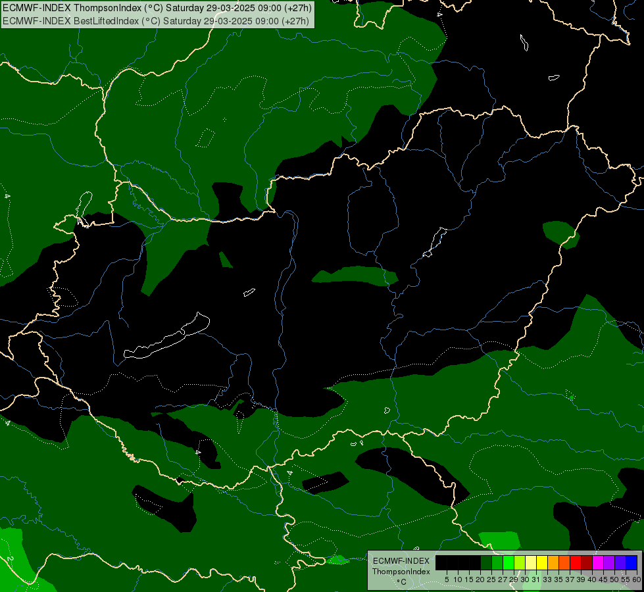Click the legend tick label '29'

tap(514, 580)
